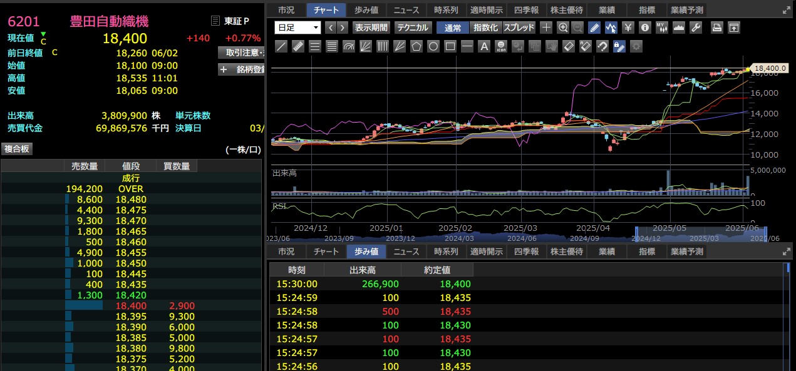Select the rectangle drawing tool

point(450,46)
